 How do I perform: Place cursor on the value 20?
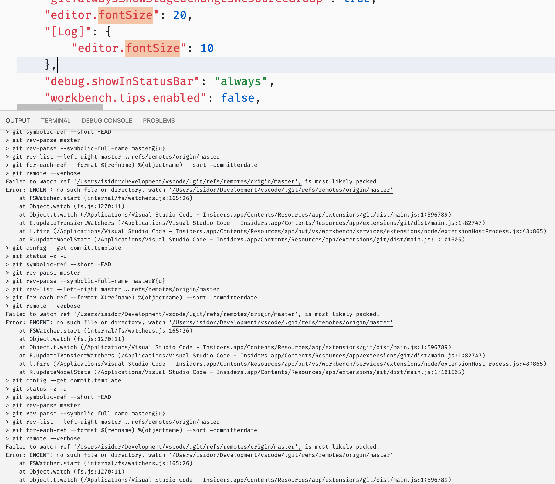(179, 15)
